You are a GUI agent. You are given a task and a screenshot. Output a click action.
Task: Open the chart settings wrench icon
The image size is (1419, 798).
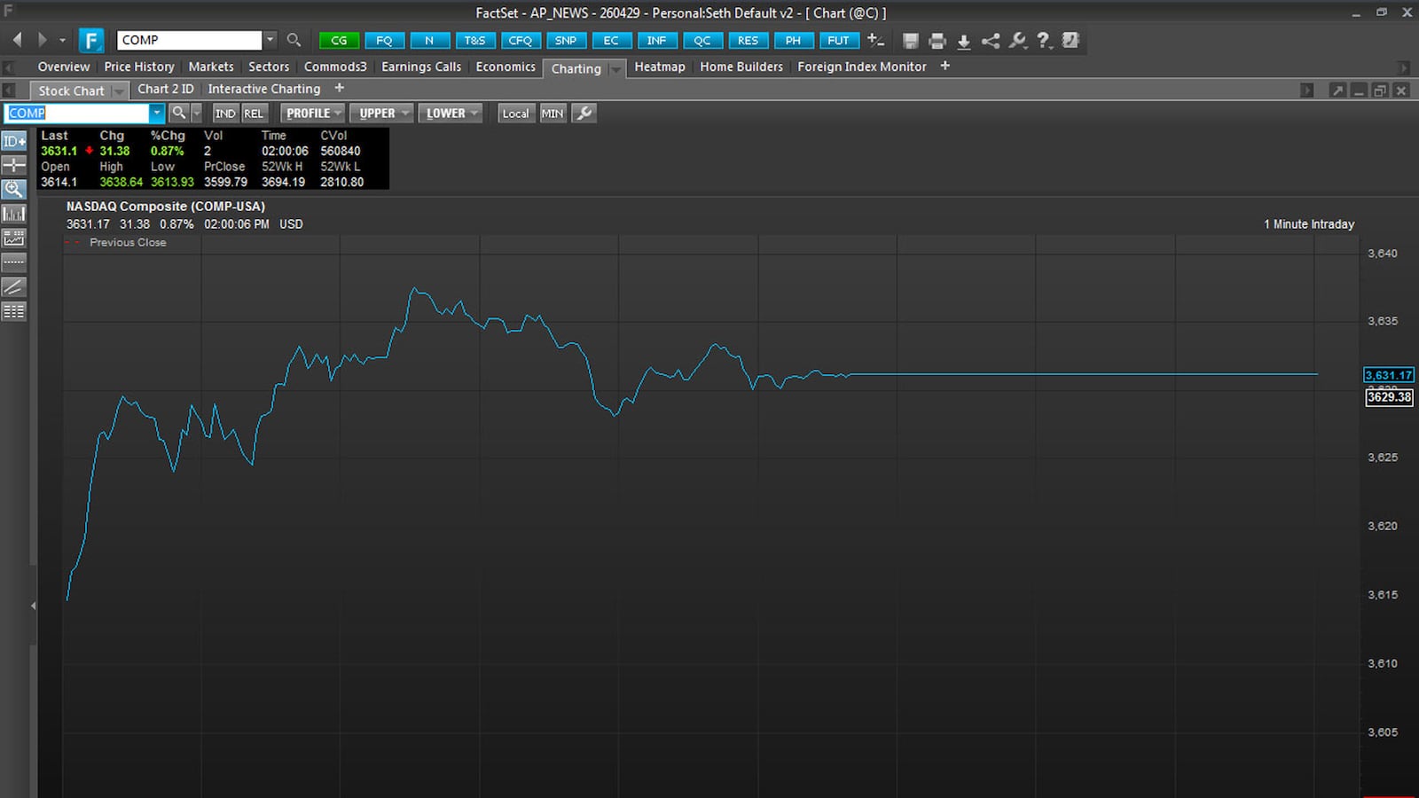tap(1016, 41)
